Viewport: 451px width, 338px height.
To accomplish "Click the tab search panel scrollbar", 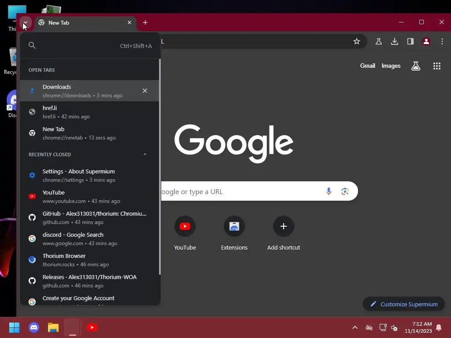I will [159, 167].
